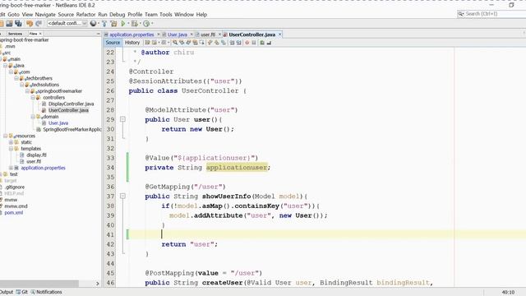Select DisplayController.java in file tree

click(x=72, y=104)
